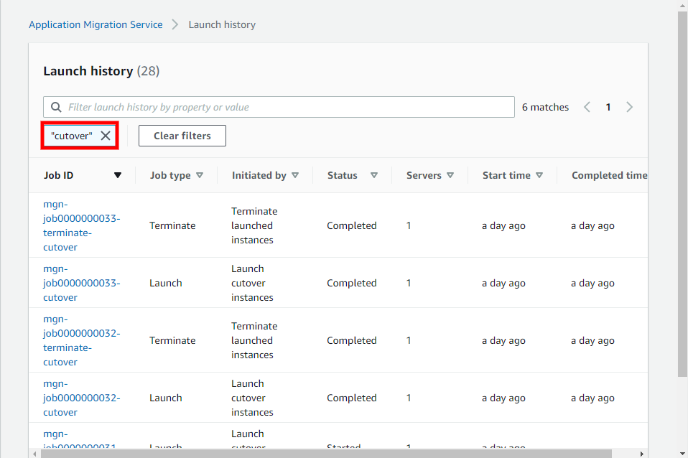The width and height of the screenshot is (688, 458).
Task: Go to next results page
Action: [629, 107]
